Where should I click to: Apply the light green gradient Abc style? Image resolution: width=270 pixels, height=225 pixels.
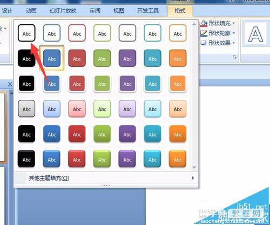point(102,108)
